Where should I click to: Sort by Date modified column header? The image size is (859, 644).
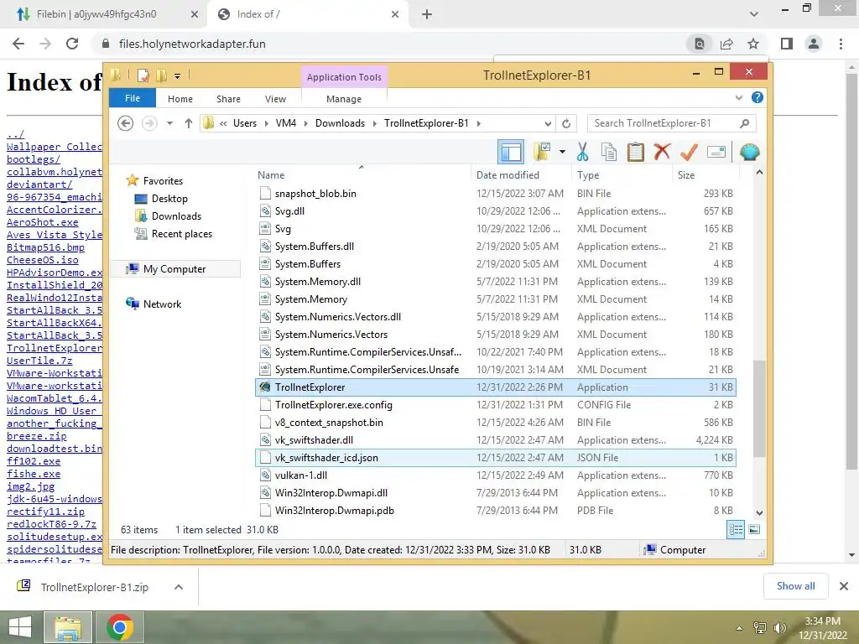[520, 174]
